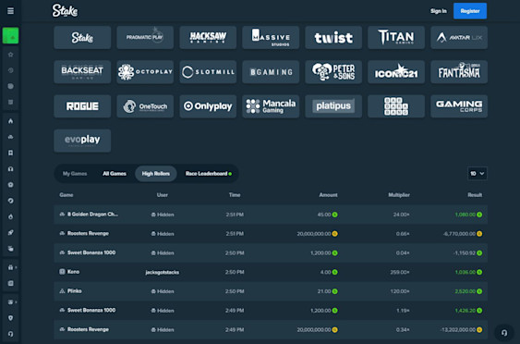The height and width of the screenshot is (344, 520).
Task: Open user jacksgotstacks profile
Action: click(163, 272)
